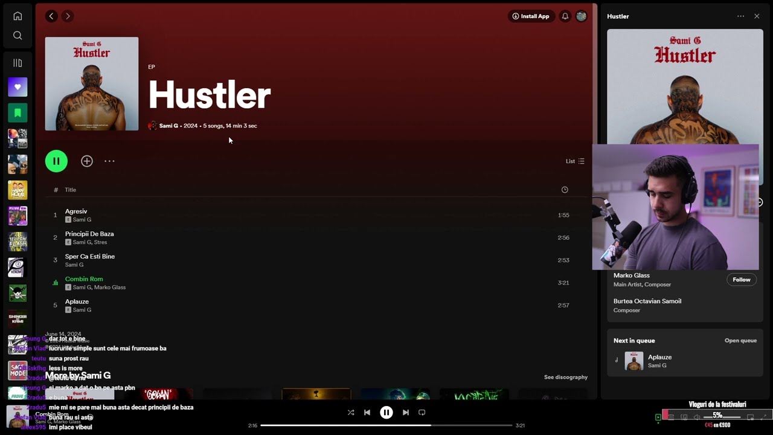This screenshot has height=435, width=773.
Task: Click Burtea Octavian Samoil credit
Action: pos(647,301)
